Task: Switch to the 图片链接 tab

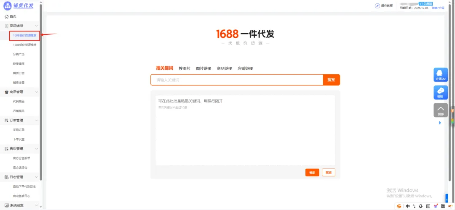Action: (203, 68)
